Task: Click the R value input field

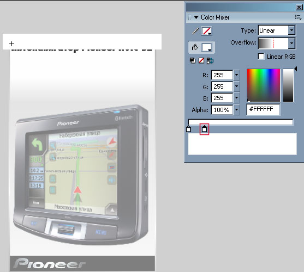Action: pos(222,75)
